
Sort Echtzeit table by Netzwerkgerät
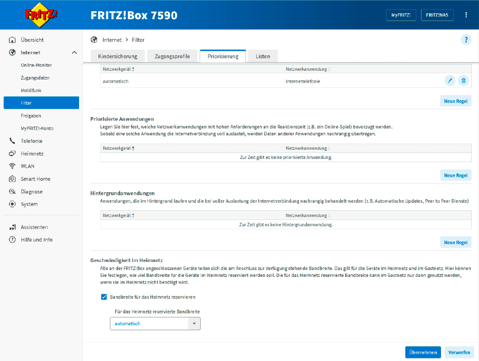click(x=118, y=69)
